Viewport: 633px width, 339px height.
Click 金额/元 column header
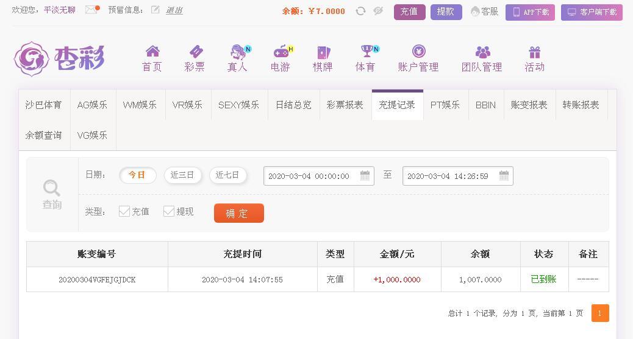[x=397, y=254]
